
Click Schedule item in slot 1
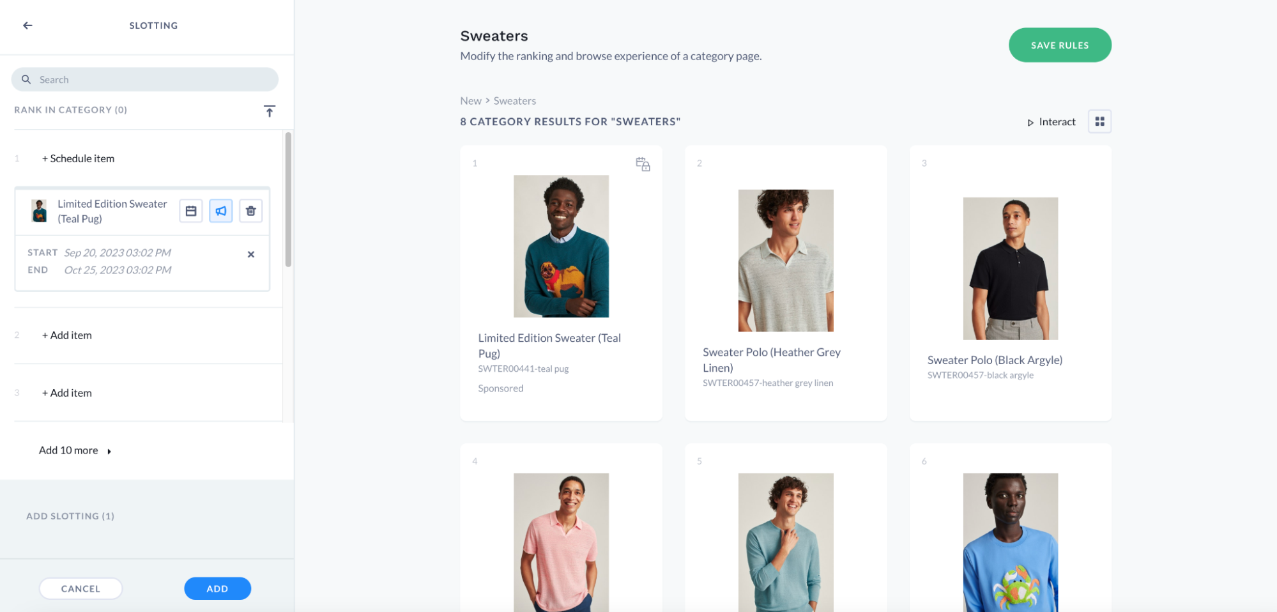(x=78, y=158)
